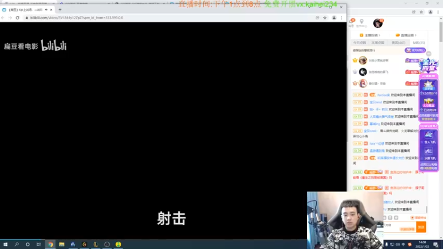Click username 宝贝nmsl in the welcome message

tap(375, 102)
